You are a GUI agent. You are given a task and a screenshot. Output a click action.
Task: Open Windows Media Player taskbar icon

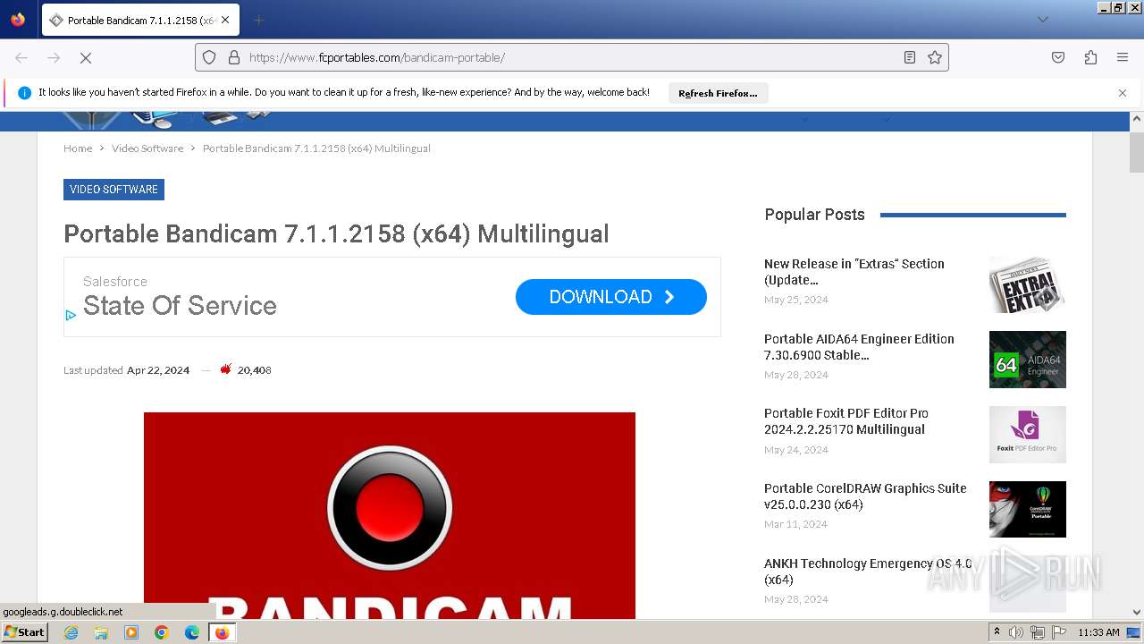point(131,632)
